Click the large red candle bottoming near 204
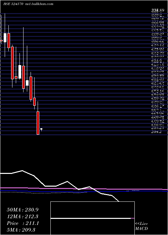Image resolution: width=168 pixels, height=235 pixels. 38,123
